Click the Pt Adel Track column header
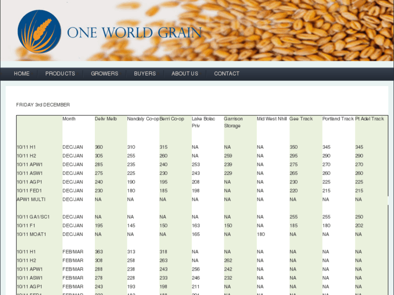Image resolution: width=394 pixels, height=295 pixels. [x=370, y=119]
